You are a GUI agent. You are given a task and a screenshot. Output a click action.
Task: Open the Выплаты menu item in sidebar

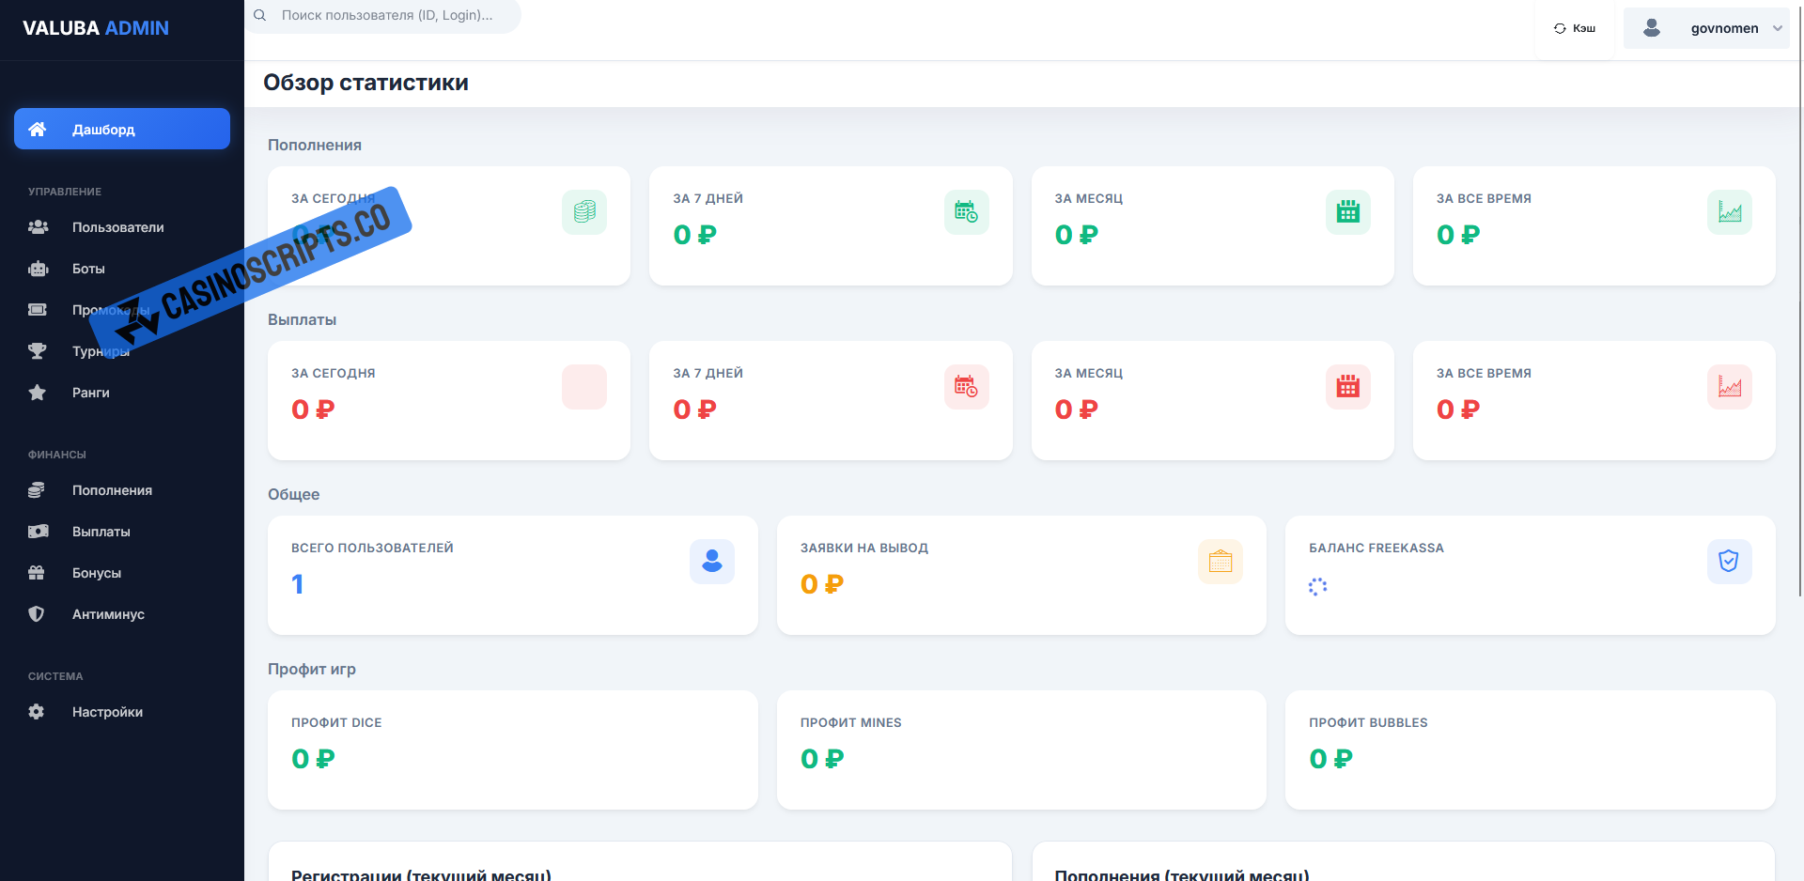coord(101,532)
